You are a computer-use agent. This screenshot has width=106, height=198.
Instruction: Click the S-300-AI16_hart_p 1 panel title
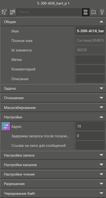tap(53, 4)
